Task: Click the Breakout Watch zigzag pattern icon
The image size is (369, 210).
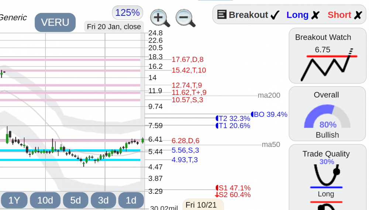Action: (329, 65)
